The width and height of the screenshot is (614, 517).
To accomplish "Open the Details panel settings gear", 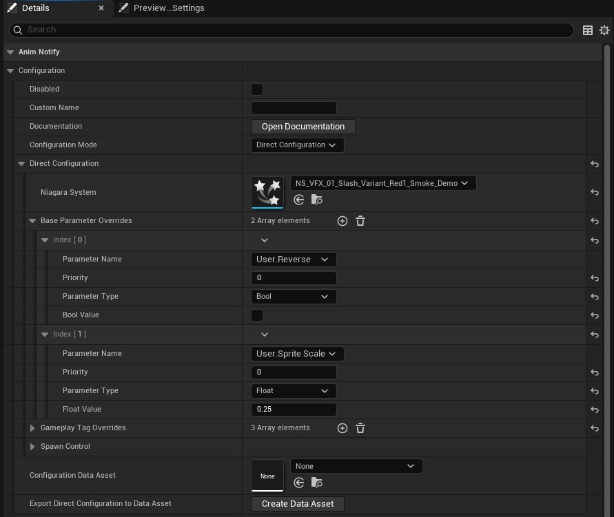I will click(604, 30).
